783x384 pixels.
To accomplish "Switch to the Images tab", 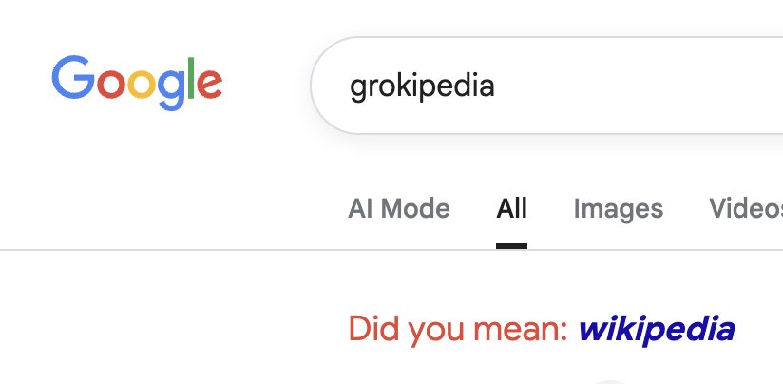I will [x=618, y=208].
